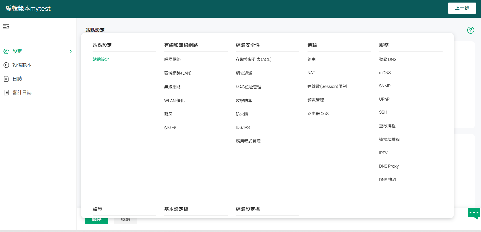Screen dimensions: 481x232
Task: Open 攻擊防禦 page
Action: tap(244, 101)
